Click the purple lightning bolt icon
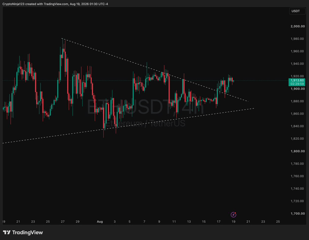Image resolution: width=309 pixels, height=240 pixels. [x=233, y=214]
